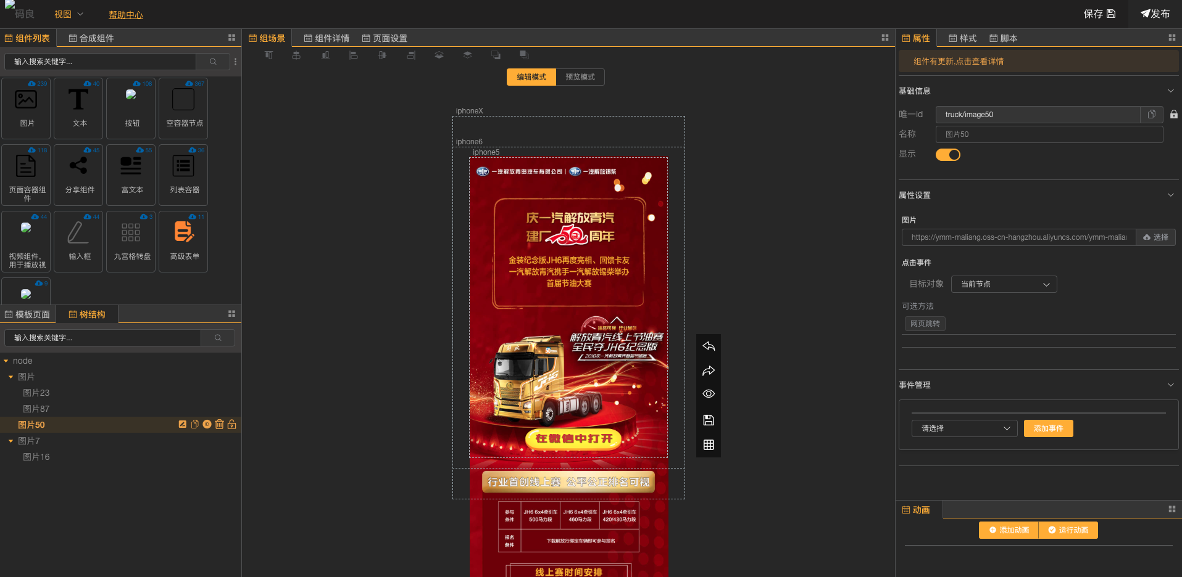Image resolution: width=1182 pixels, height=577 pixels.
Task: Switch to 预览模式 preview mode
Action: (x=580, y=77)
